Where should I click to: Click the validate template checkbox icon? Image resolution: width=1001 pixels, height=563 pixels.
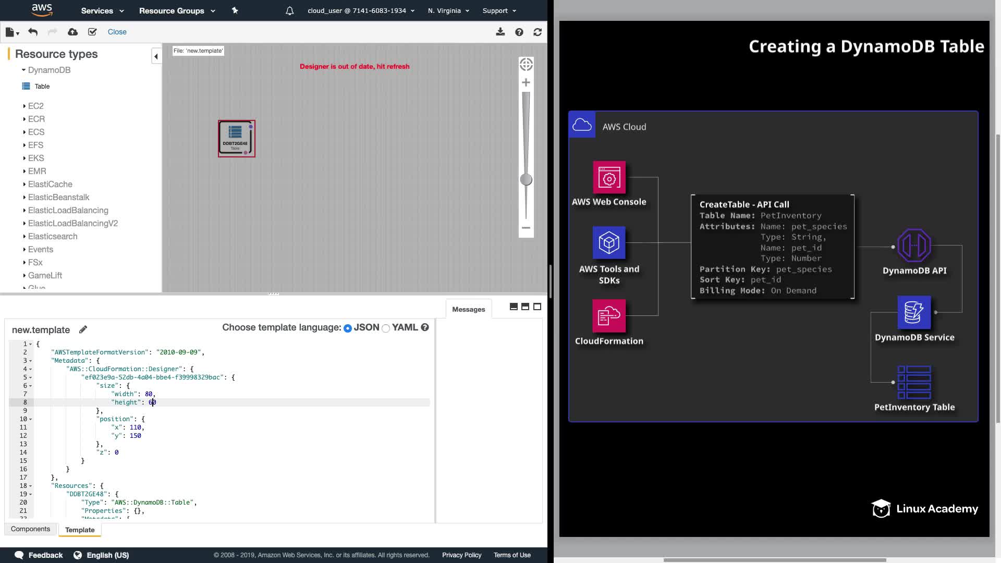pyautogui.click(x=92, y=32)
